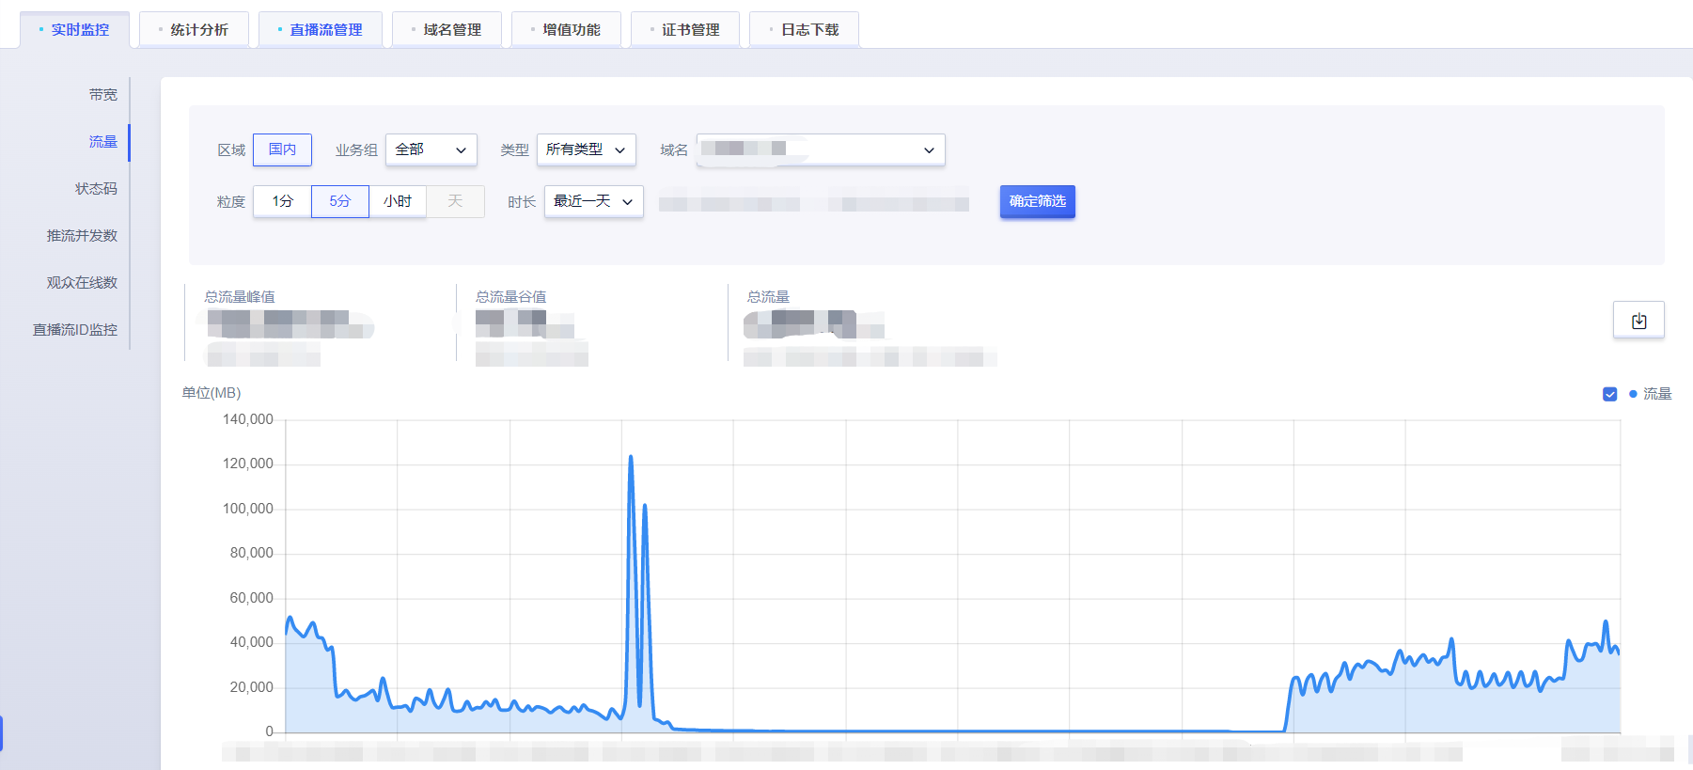This screenshot has height=770, width=1693.
Task: Download chart data with the export icon
Action: coord(1638,321)
